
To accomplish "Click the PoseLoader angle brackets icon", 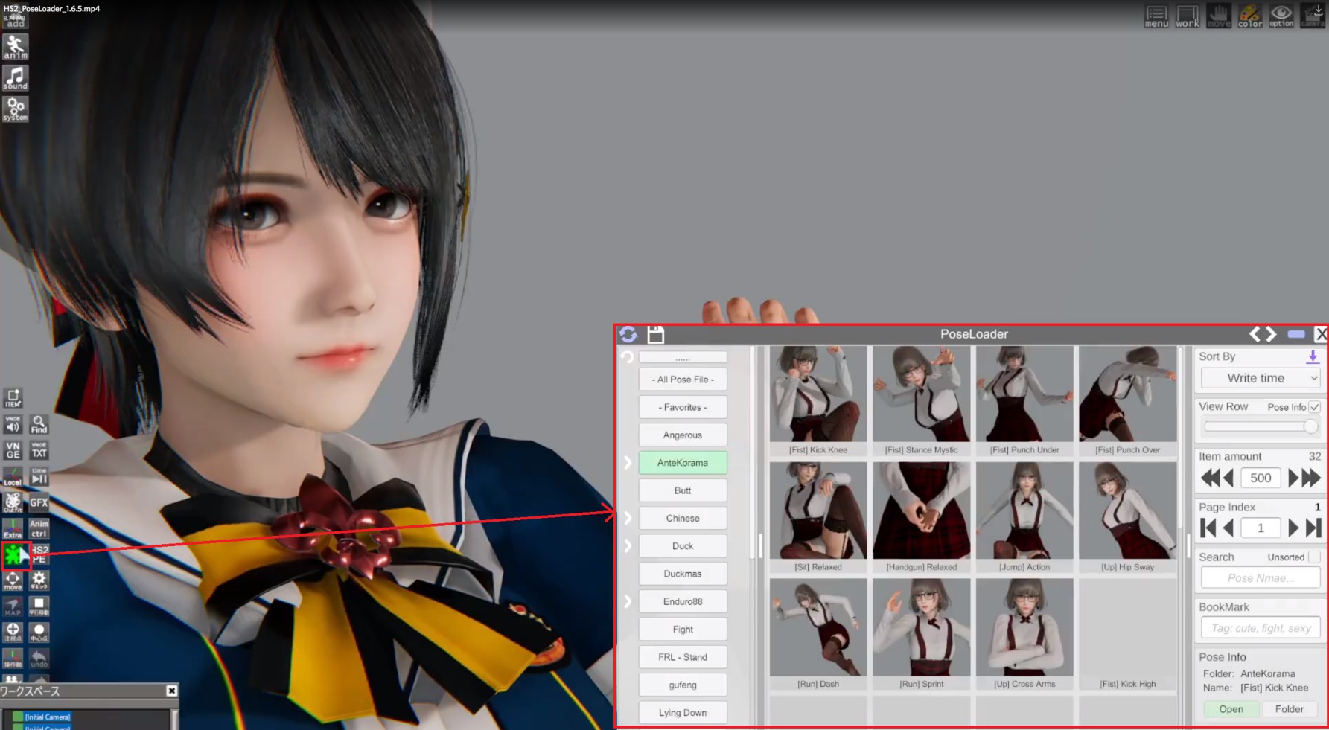I will click(1263, 334).
